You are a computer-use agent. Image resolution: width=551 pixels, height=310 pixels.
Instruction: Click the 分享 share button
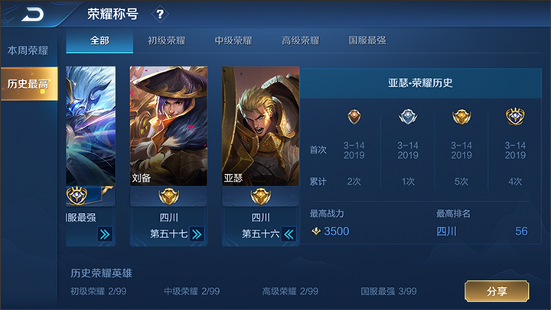pos(497,291)
